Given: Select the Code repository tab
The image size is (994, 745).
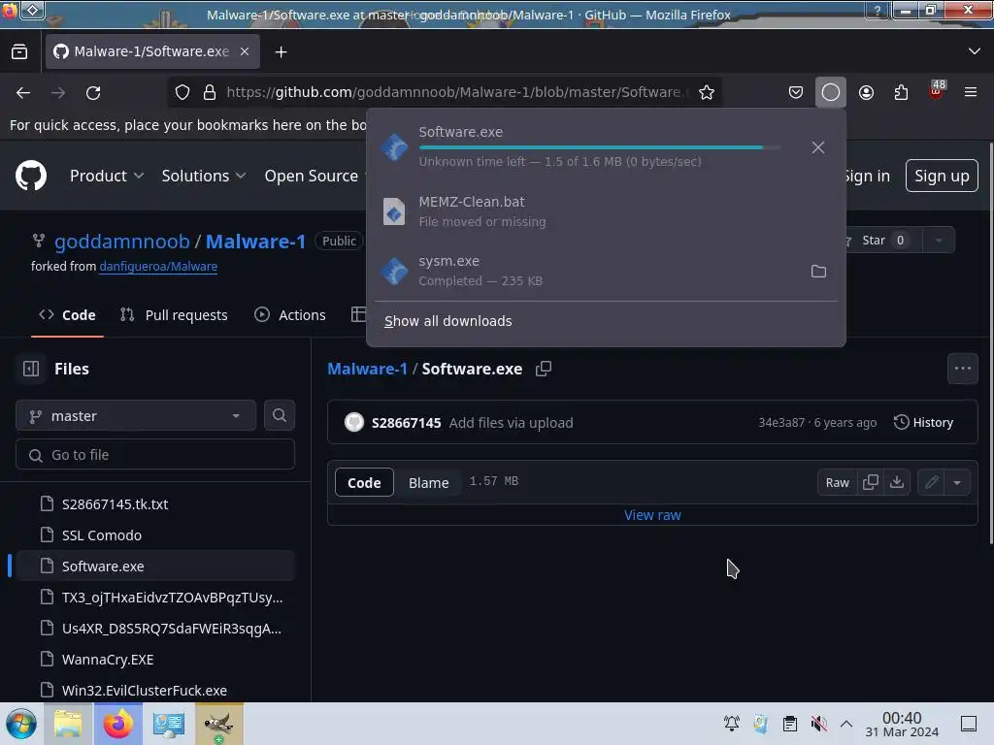Looking at the screenshot, I should [67, 315].
